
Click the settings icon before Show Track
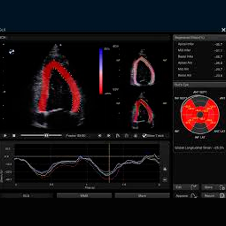(136, 136)
